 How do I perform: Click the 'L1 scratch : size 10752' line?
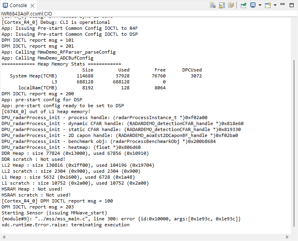[75, 183]
